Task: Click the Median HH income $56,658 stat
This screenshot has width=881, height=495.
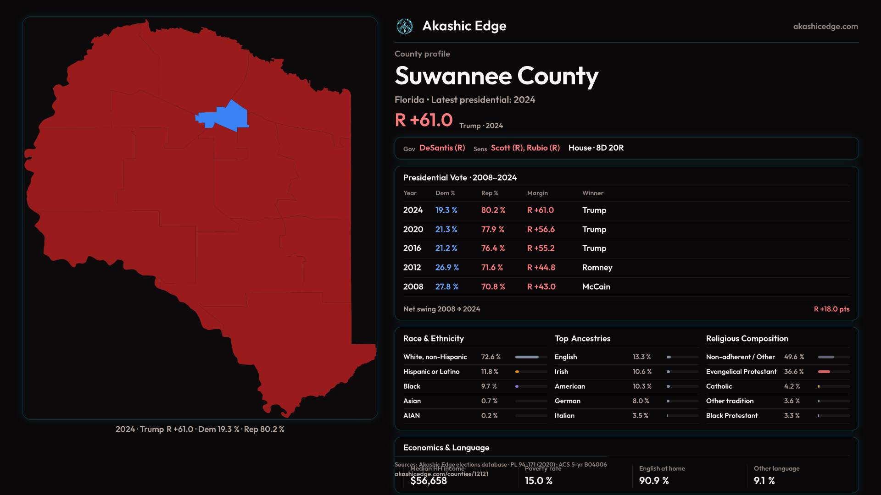Action: pyautogui.click(x=428, y=481)
